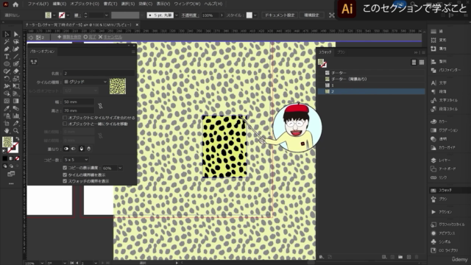The image size is (471, 265).
Task: Select the Column Graph tool
Action: tap(16, 116)
